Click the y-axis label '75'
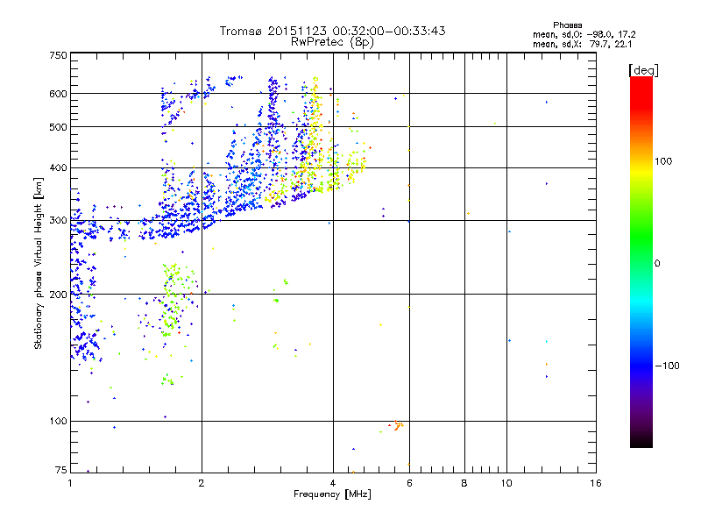This screenshot has width=701, height=526. [61, 470]
